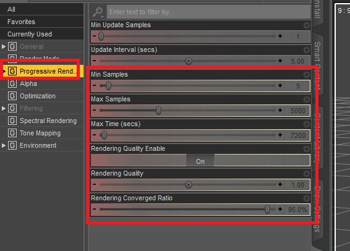Open gear options for Rendering Quality Enable
This screenshot has width=350, height=251.
pyautogui.click(x=307, y=149)
